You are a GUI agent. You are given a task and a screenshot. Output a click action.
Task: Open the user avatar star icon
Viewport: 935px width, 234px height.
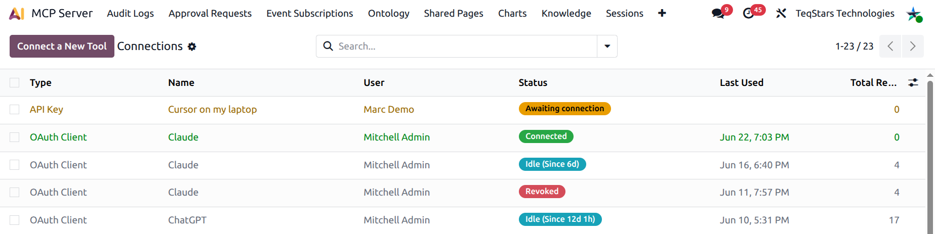click(914, 14)
